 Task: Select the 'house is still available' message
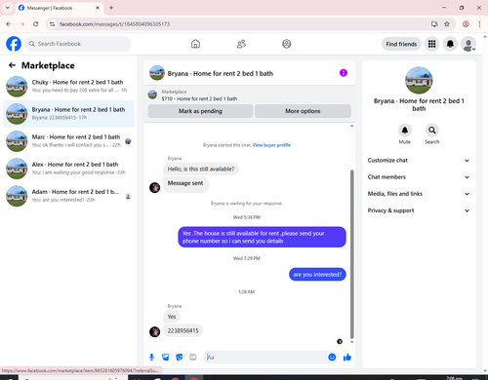[262, 237]
